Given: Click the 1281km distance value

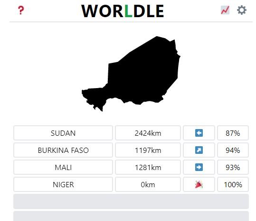Looking at the screenshot, I should 148,167.
